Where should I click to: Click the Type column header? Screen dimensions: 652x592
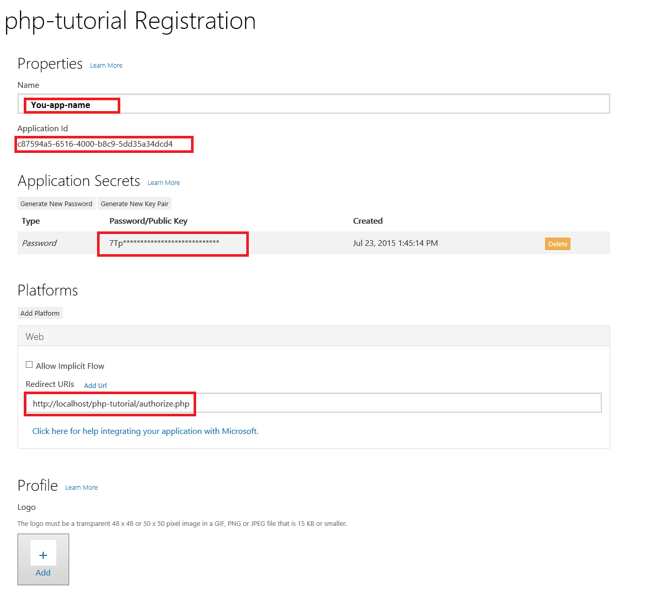point(30,221)
